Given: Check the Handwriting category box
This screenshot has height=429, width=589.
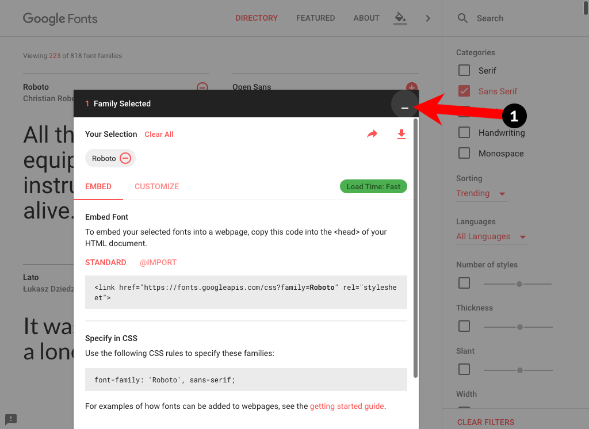Looking at the screenshot, I should (464, 132).
